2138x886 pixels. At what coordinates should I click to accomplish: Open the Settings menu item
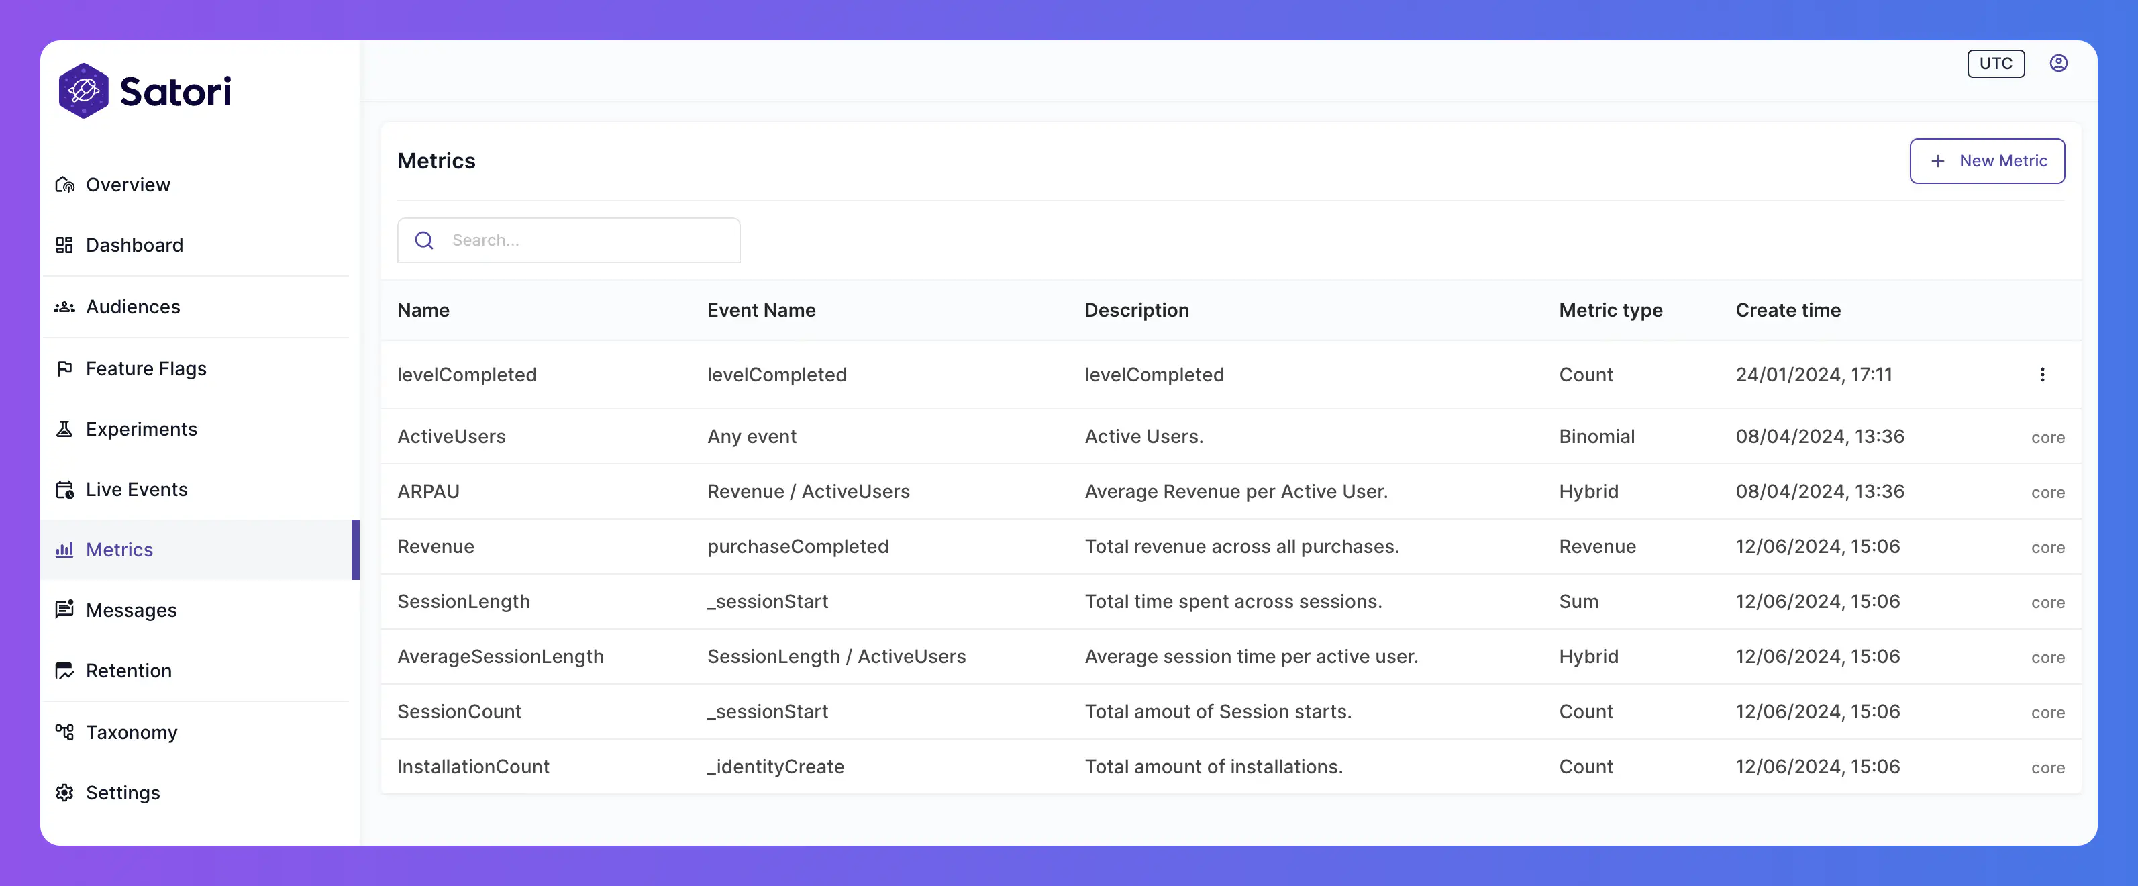coord(121,792)
